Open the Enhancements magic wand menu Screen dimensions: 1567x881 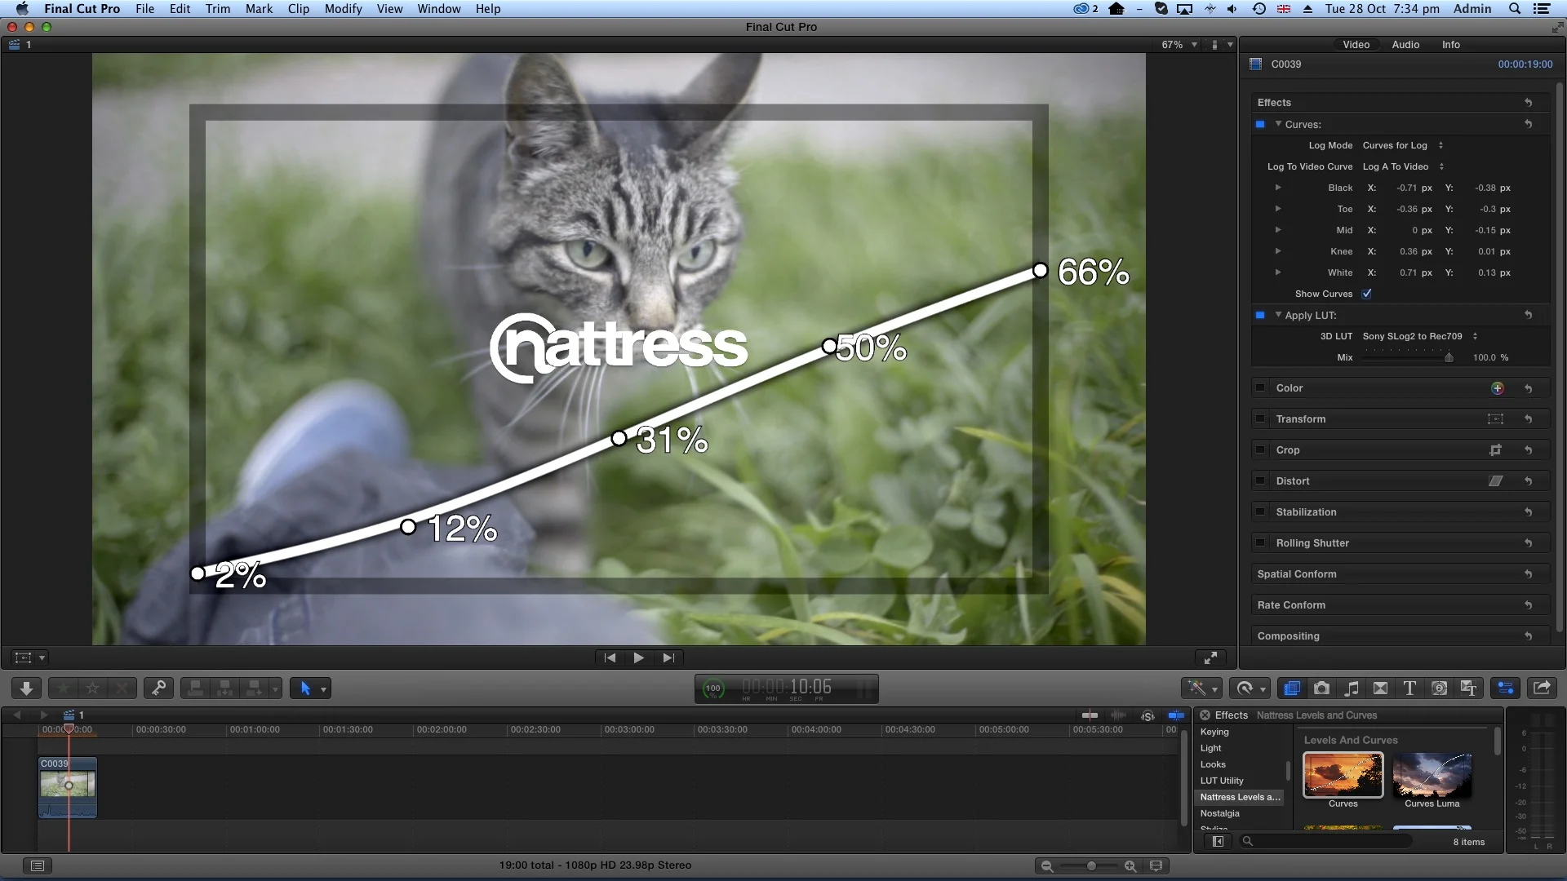click(x=1201, y=688)
